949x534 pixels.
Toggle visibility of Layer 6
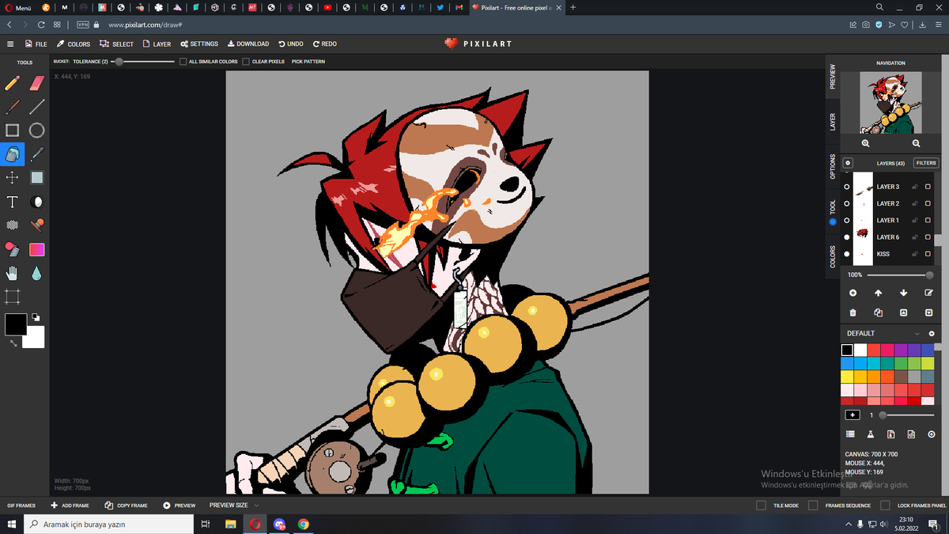click(847, 237)
